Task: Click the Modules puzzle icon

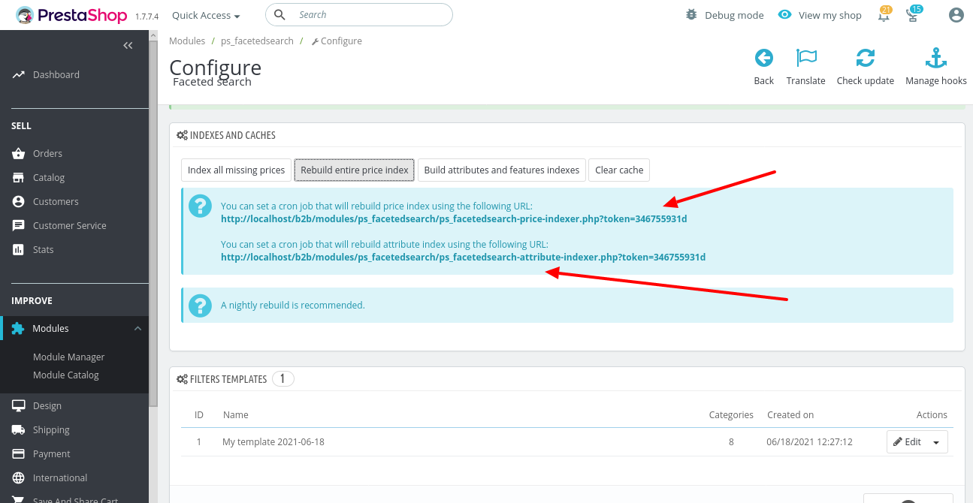Action: [x=18, y=328]
